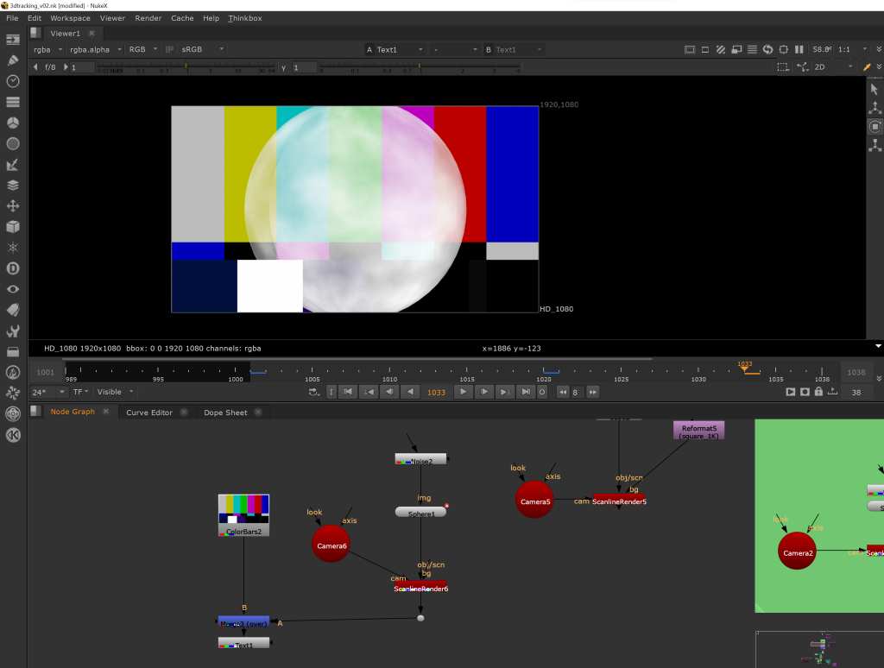Open the Merge nodes layers icon
Image resolution: width=884 pixels, height=668 pixels.
pos(13,186)
